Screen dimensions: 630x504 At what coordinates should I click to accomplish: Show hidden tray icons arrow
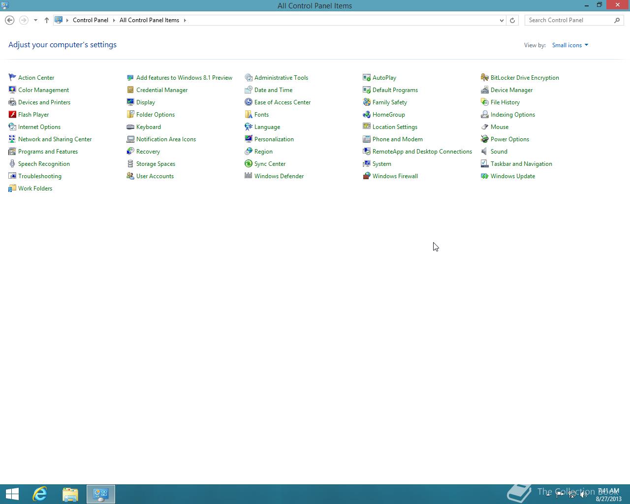pyautogui.click(x=548, y=495)
